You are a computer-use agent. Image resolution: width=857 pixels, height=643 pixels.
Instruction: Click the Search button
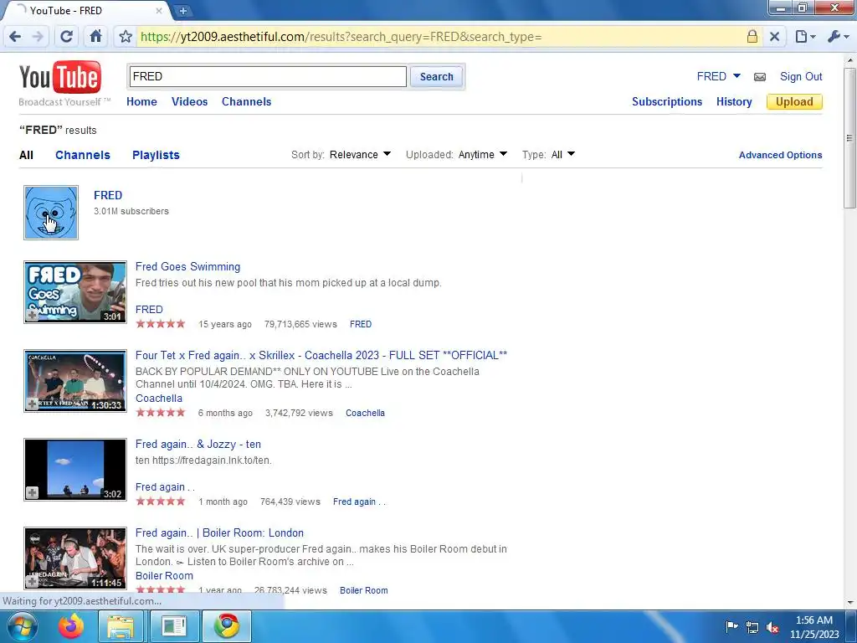point(437,76)
